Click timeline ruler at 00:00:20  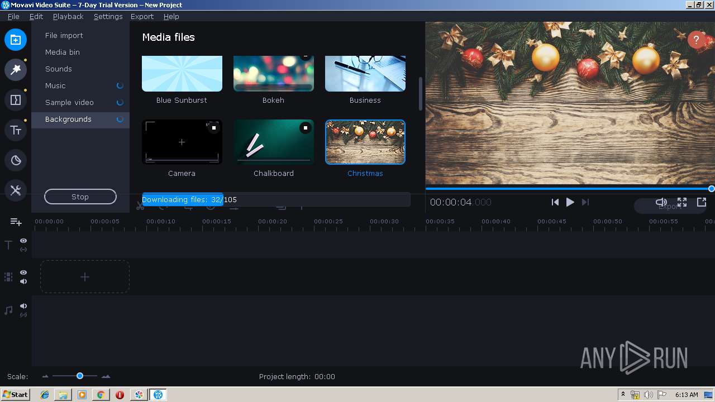tap(273, 222)
